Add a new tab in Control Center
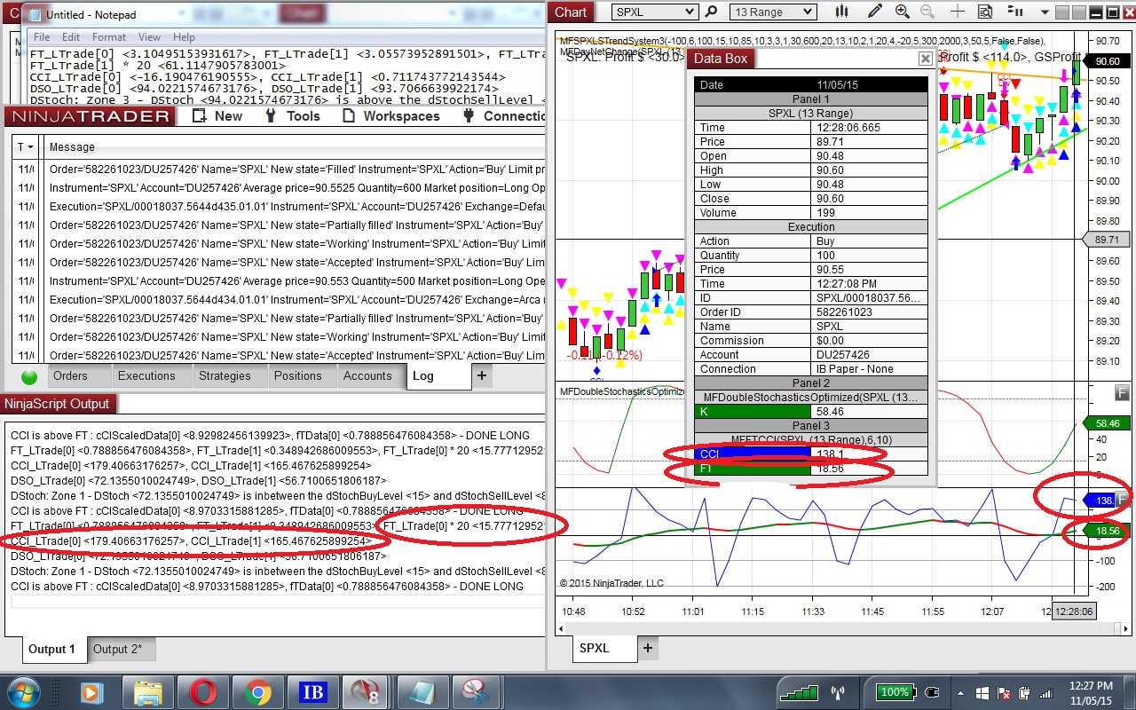The image size is (1136, 710). [482, 376]
